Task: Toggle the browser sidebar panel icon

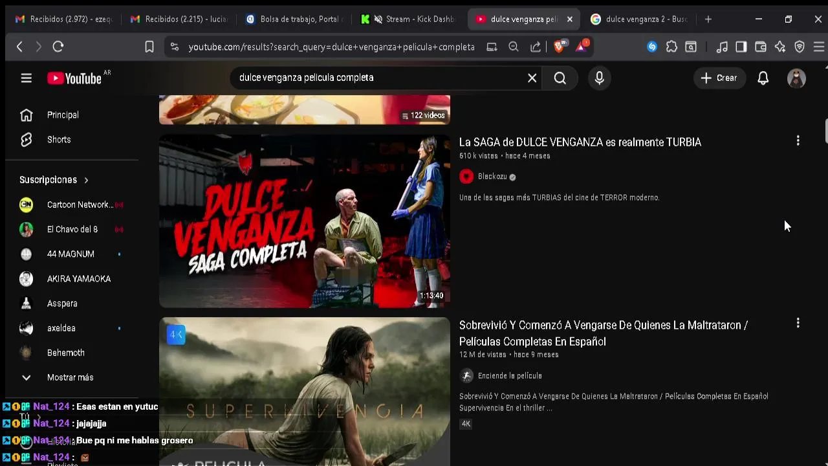Action: tap(741, 47)
